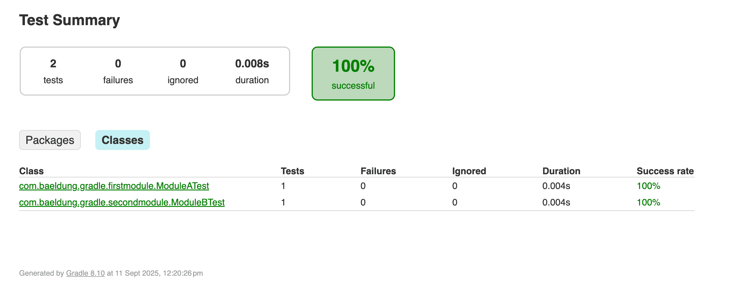Viewport: 742px width, 293px height.
Task: Click the generation timestamp footer text
Action: [x=111, y=273]
